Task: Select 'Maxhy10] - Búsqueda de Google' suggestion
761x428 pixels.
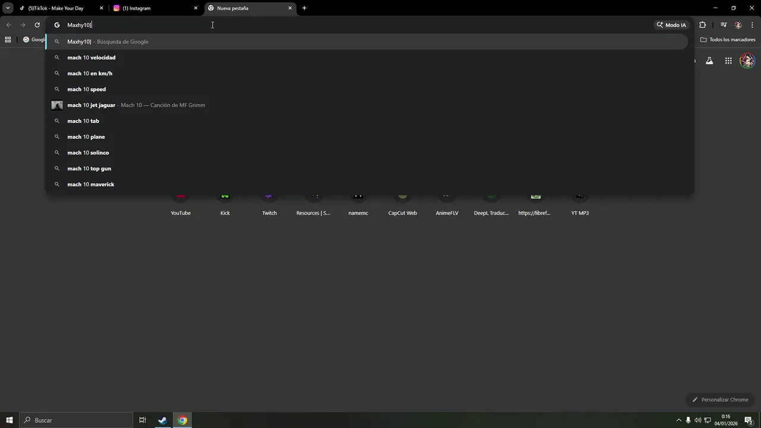Action: [x=367, y=42]
